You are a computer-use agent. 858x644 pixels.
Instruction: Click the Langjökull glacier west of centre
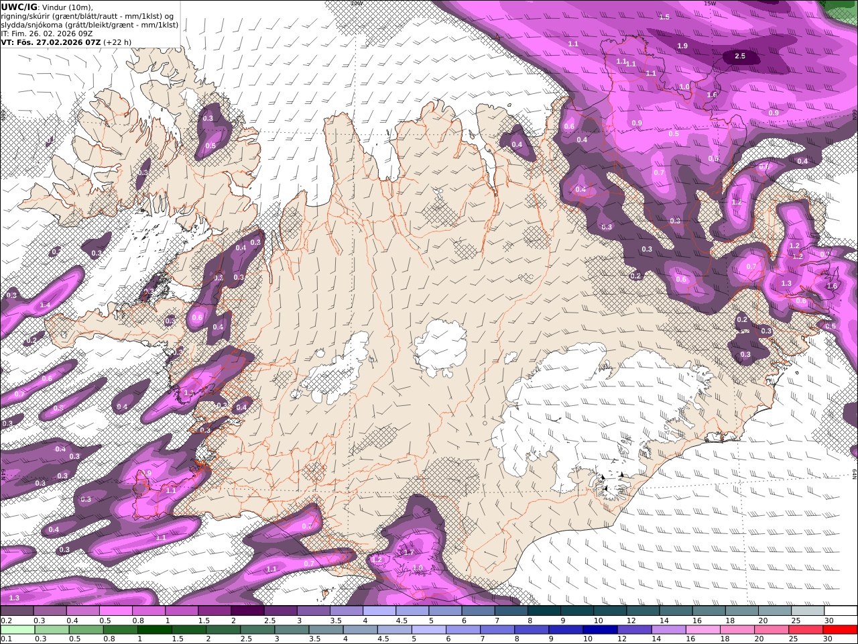335,372
